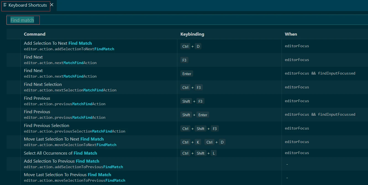This screenshot has width=368, height=185.
Task: Close the Keyboard Shortcuts tab
Action: click(52, 5)
